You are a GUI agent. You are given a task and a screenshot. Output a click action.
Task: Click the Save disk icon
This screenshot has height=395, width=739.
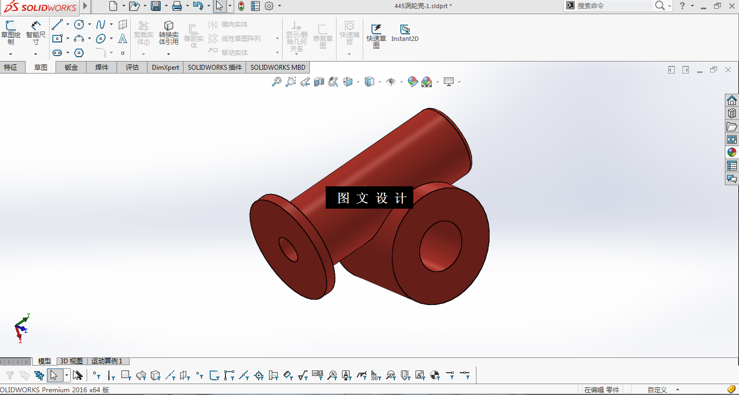(156, 6)
